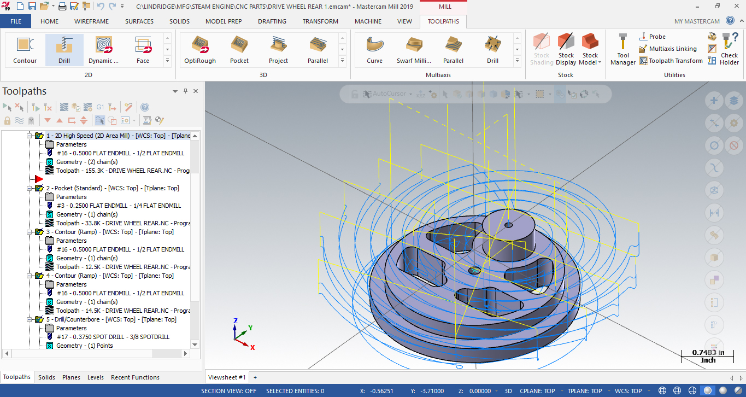Viewport: 746px width, 397px height.
Task: Open Multiaxis Linking
Action: [668, 49]
